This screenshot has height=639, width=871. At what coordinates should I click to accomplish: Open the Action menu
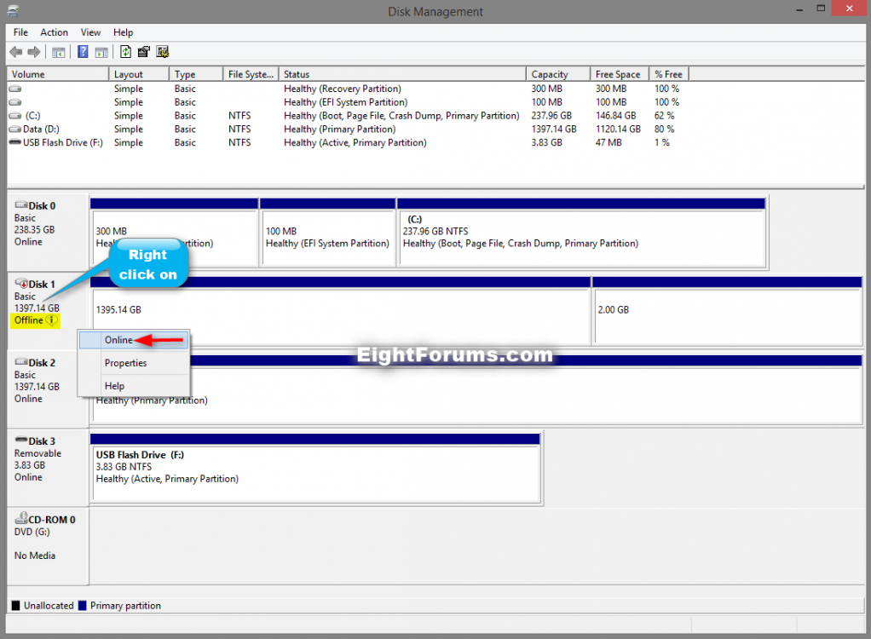54,32
